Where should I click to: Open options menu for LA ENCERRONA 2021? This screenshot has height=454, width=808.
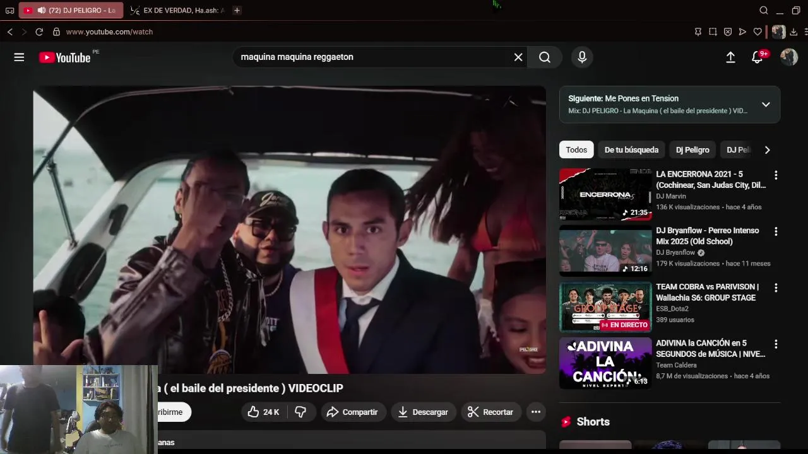776,175
